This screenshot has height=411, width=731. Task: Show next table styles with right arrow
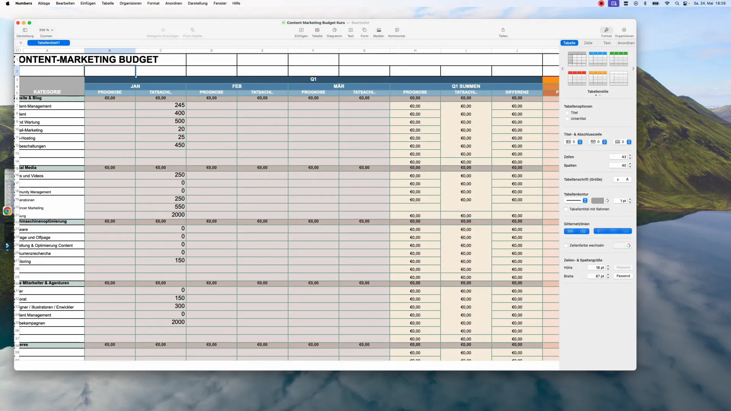tap(633, 69)
